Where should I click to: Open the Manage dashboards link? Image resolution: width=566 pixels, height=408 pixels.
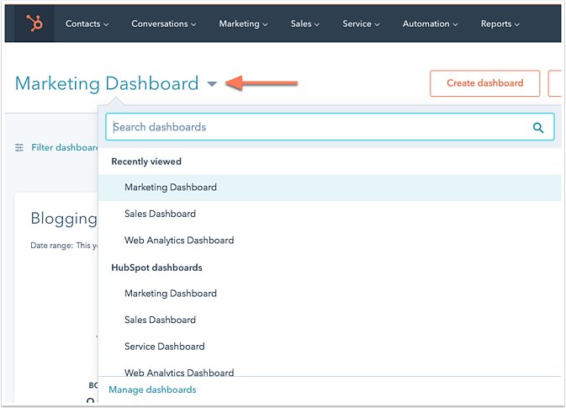tap(152, 389)
